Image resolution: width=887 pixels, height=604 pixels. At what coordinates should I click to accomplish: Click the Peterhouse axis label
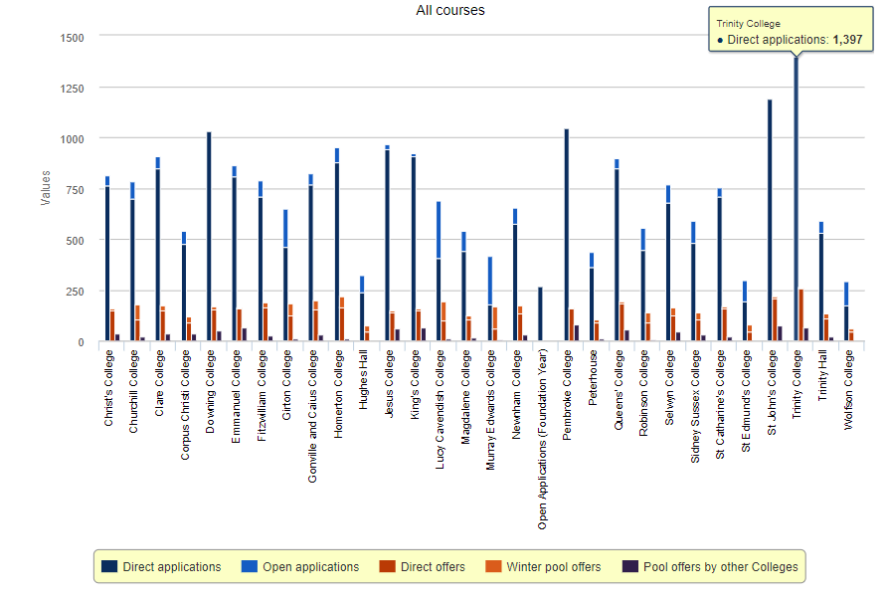(593, 377)
